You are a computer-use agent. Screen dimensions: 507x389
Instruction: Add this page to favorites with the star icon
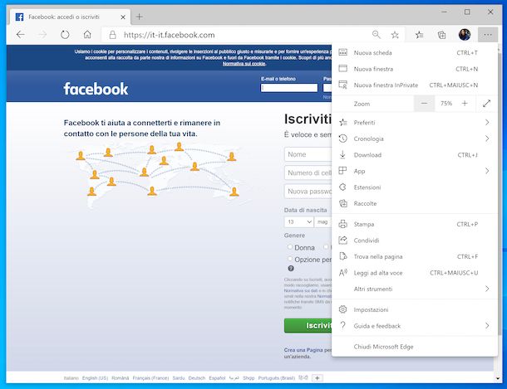coord(395,35)
